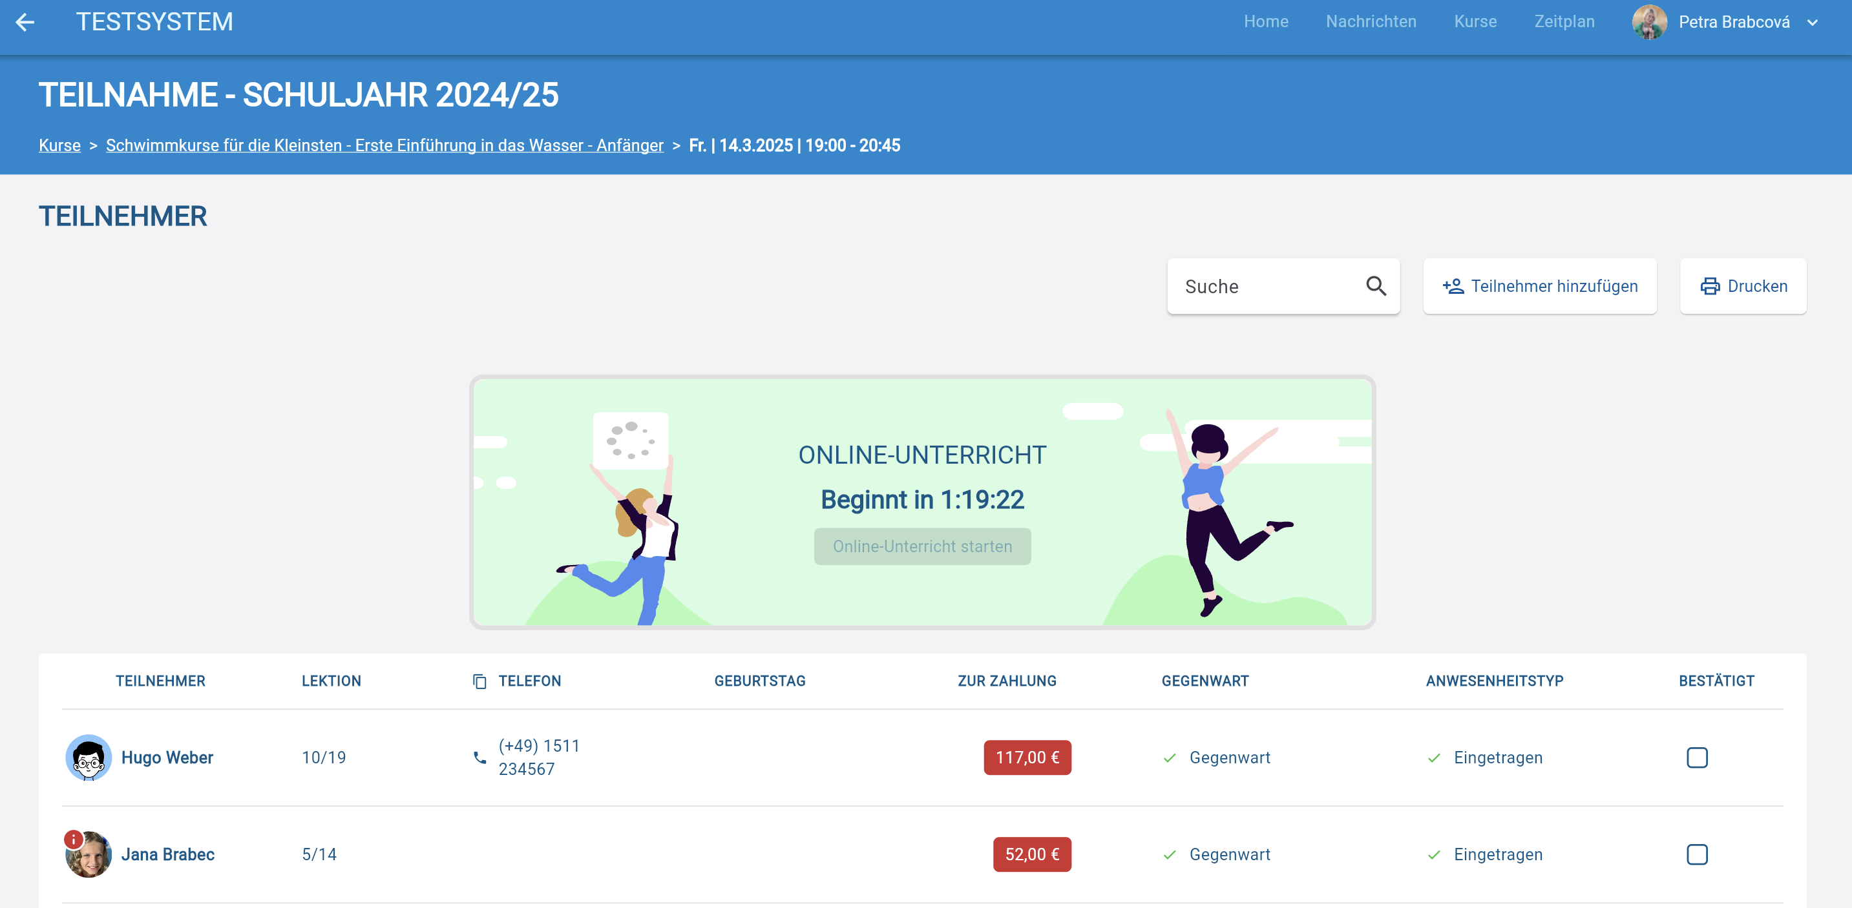Click the printer icon on Drucken
1852x908 pixels.
[1709, 286]
